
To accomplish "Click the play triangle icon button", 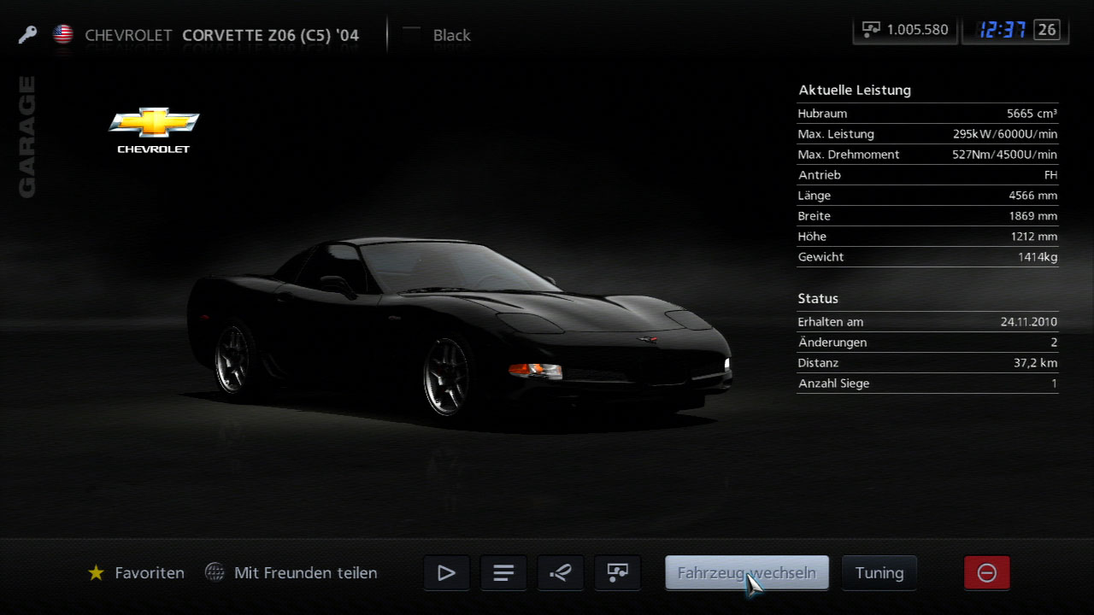I will click(446, 573).
